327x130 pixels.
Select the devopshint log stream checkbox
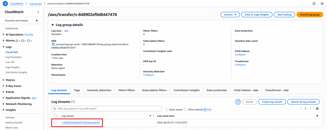[x=55, y=122]
